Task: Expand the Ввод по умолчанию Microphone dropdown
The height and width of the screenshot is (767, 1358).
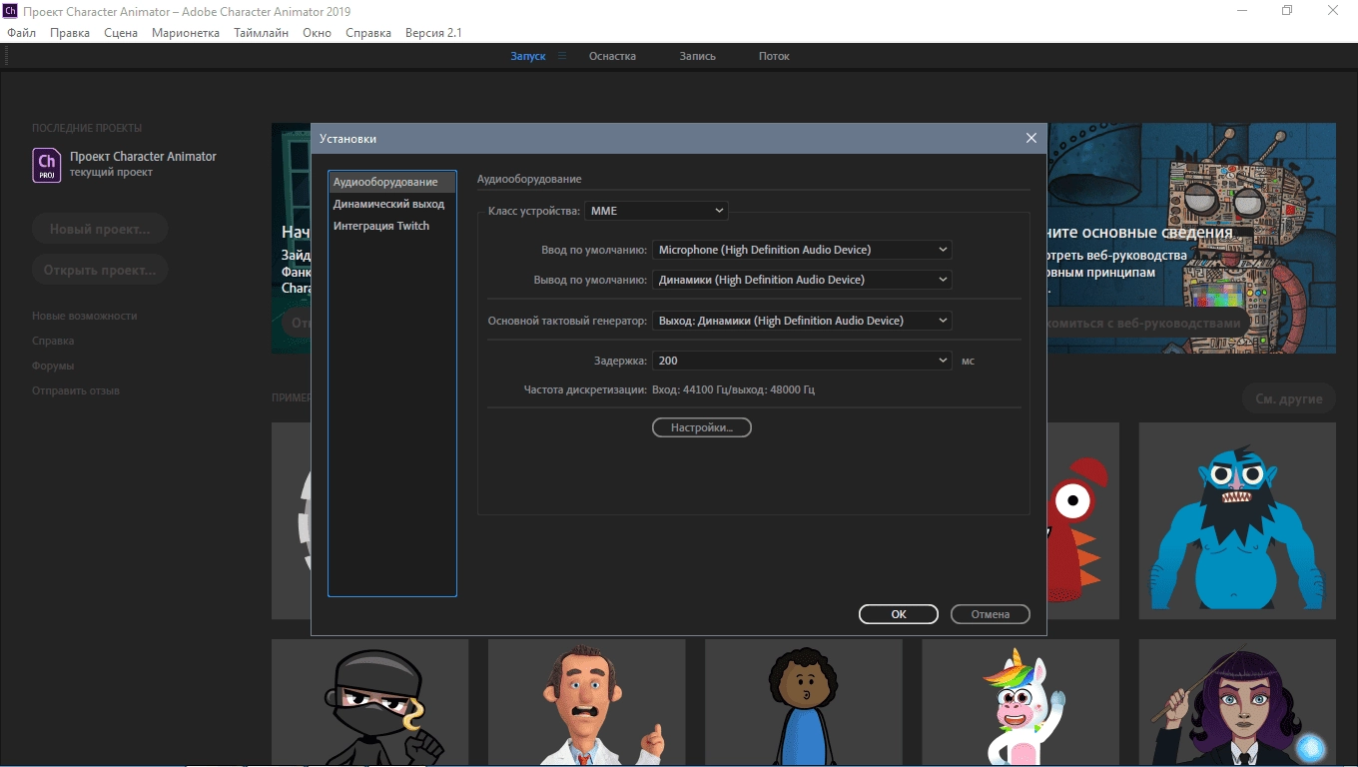Action: click(x=802, y=250)
